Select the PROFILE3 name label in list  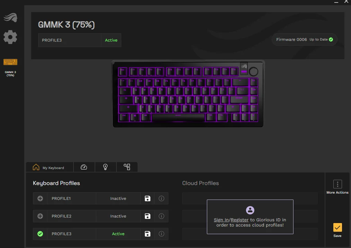[x=61, y=234]
